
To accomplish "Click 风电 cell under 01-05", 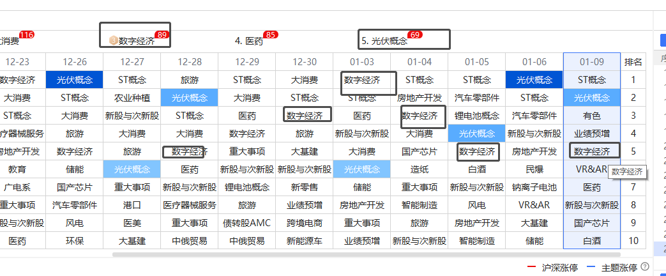I will pos(476,205).
